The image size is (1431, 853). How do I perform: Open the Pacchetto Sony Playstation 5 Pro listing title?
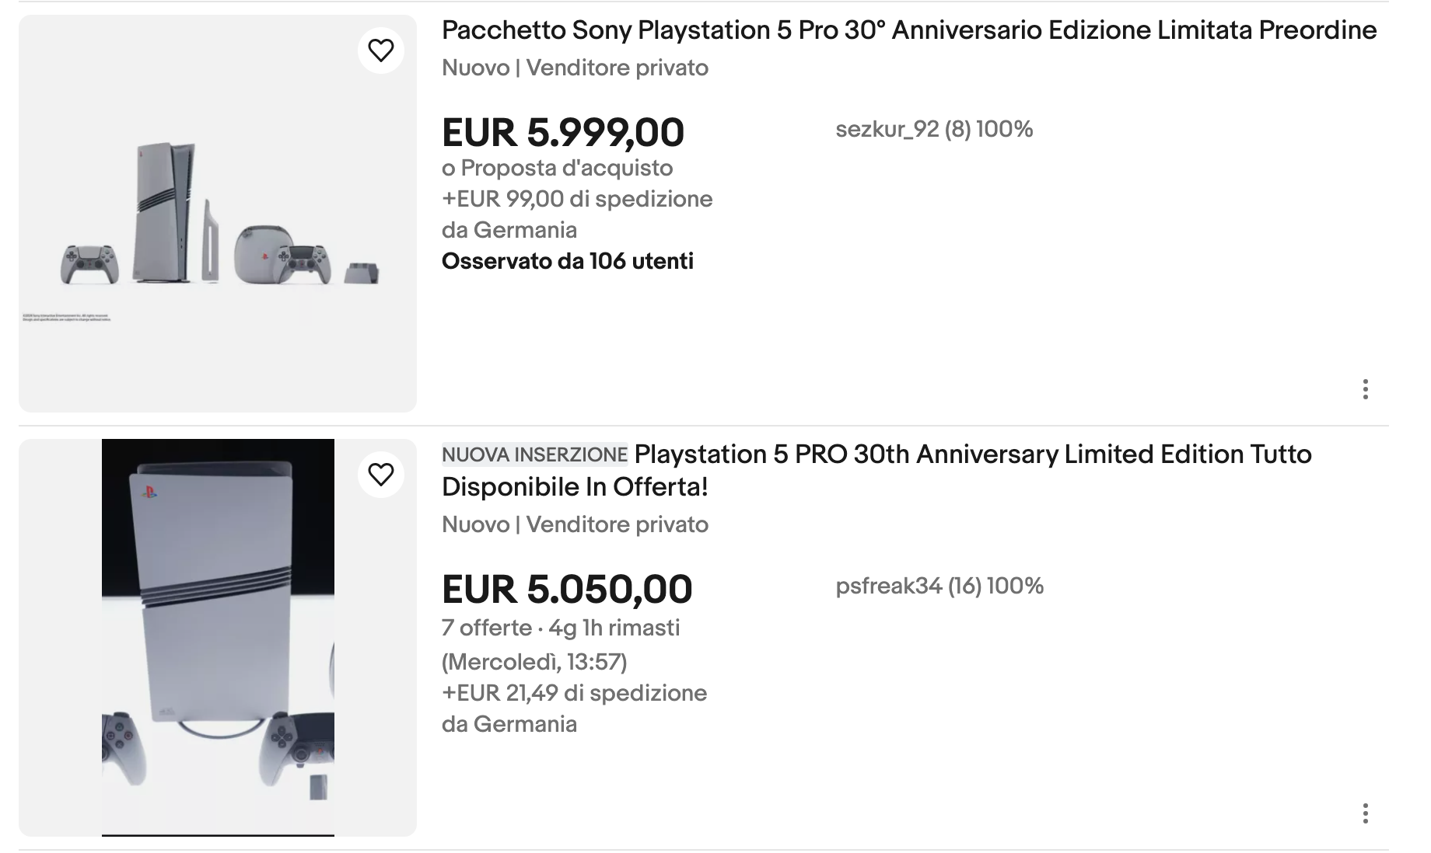pyautogui.click(x=908, y=30)
